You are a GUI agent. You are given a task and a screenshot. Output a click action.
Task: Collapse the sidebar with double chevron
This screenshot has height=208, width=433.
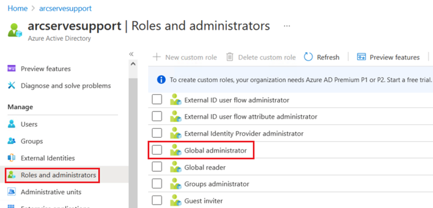(131, 54)
